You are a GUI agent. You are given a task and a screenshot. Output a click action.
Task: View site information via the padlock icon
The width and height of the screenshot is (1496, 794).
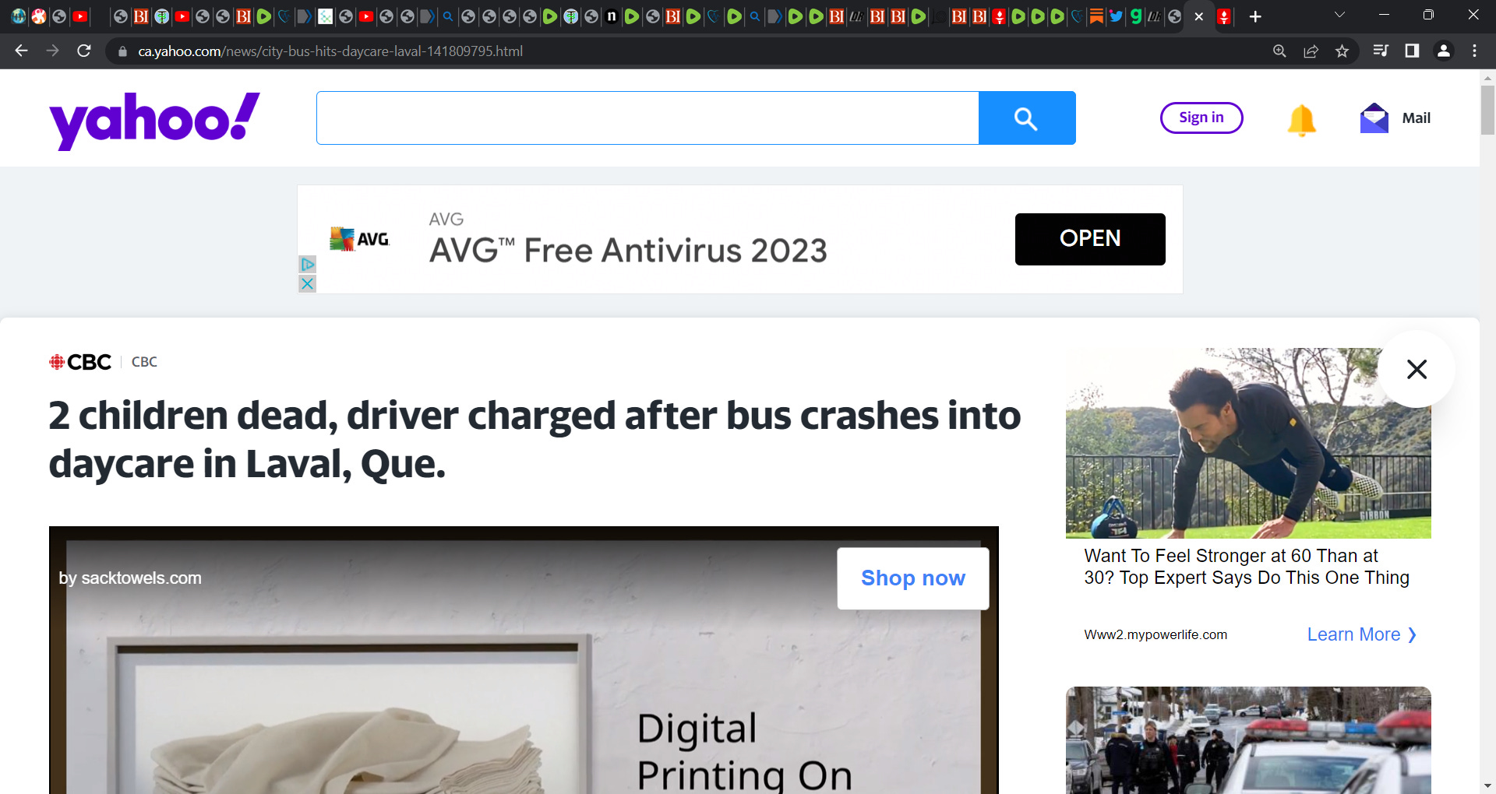click(122, 51)
